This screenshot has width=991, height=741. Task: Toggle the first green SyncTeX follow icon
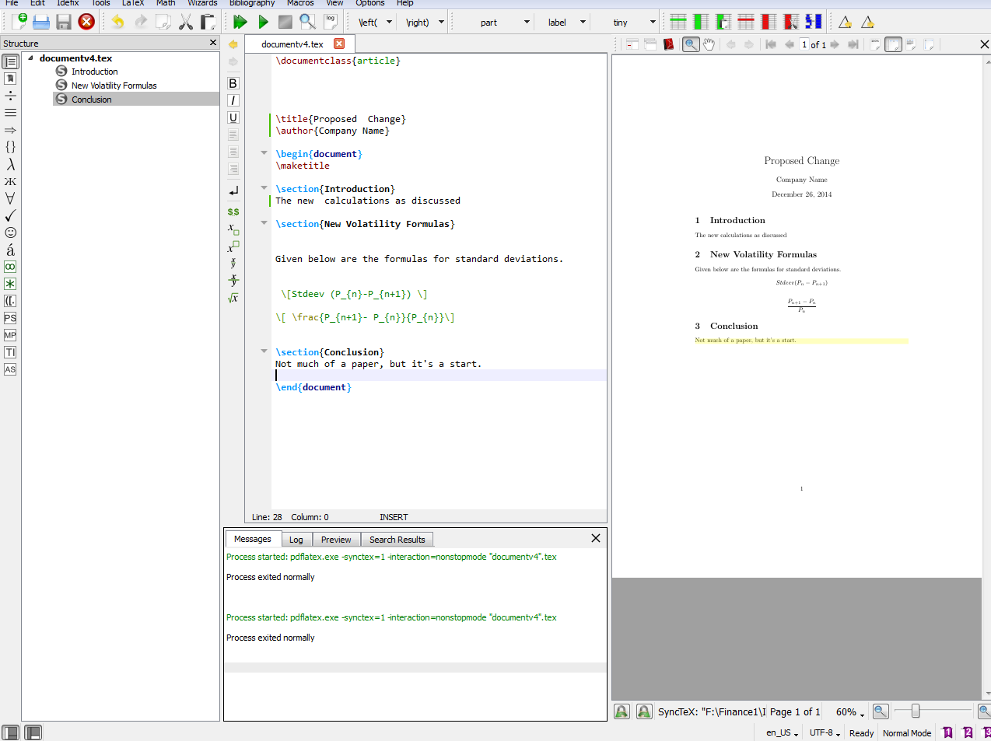622,711
